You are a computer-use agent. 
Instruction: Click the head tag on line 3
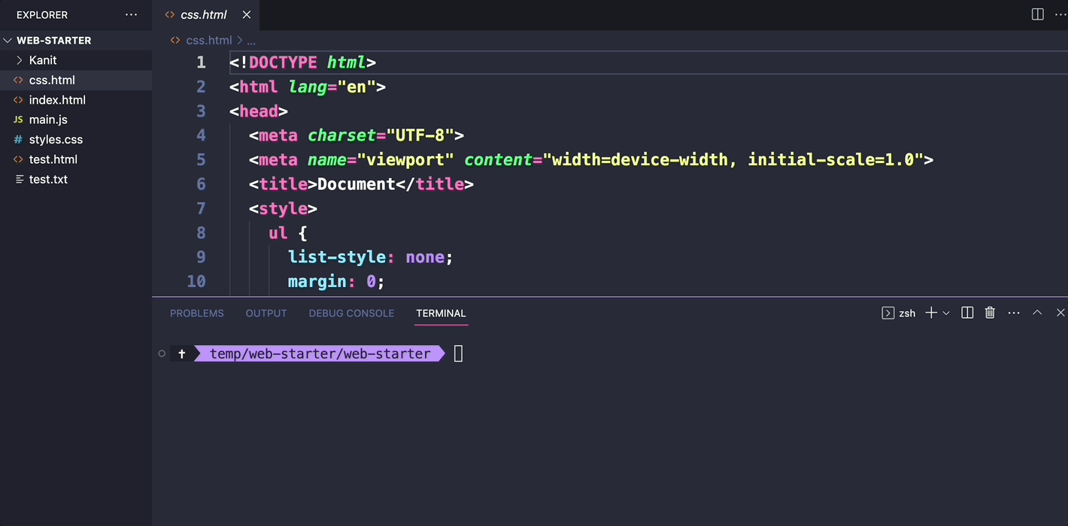(259, 111)
